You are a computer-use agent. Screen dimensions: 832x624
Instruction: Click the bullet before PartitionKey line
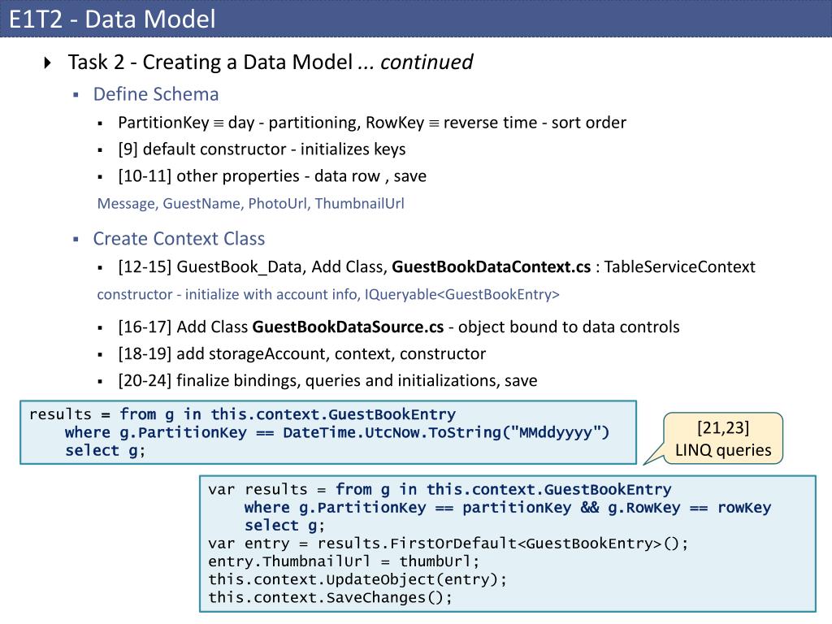tap(100, 123)
